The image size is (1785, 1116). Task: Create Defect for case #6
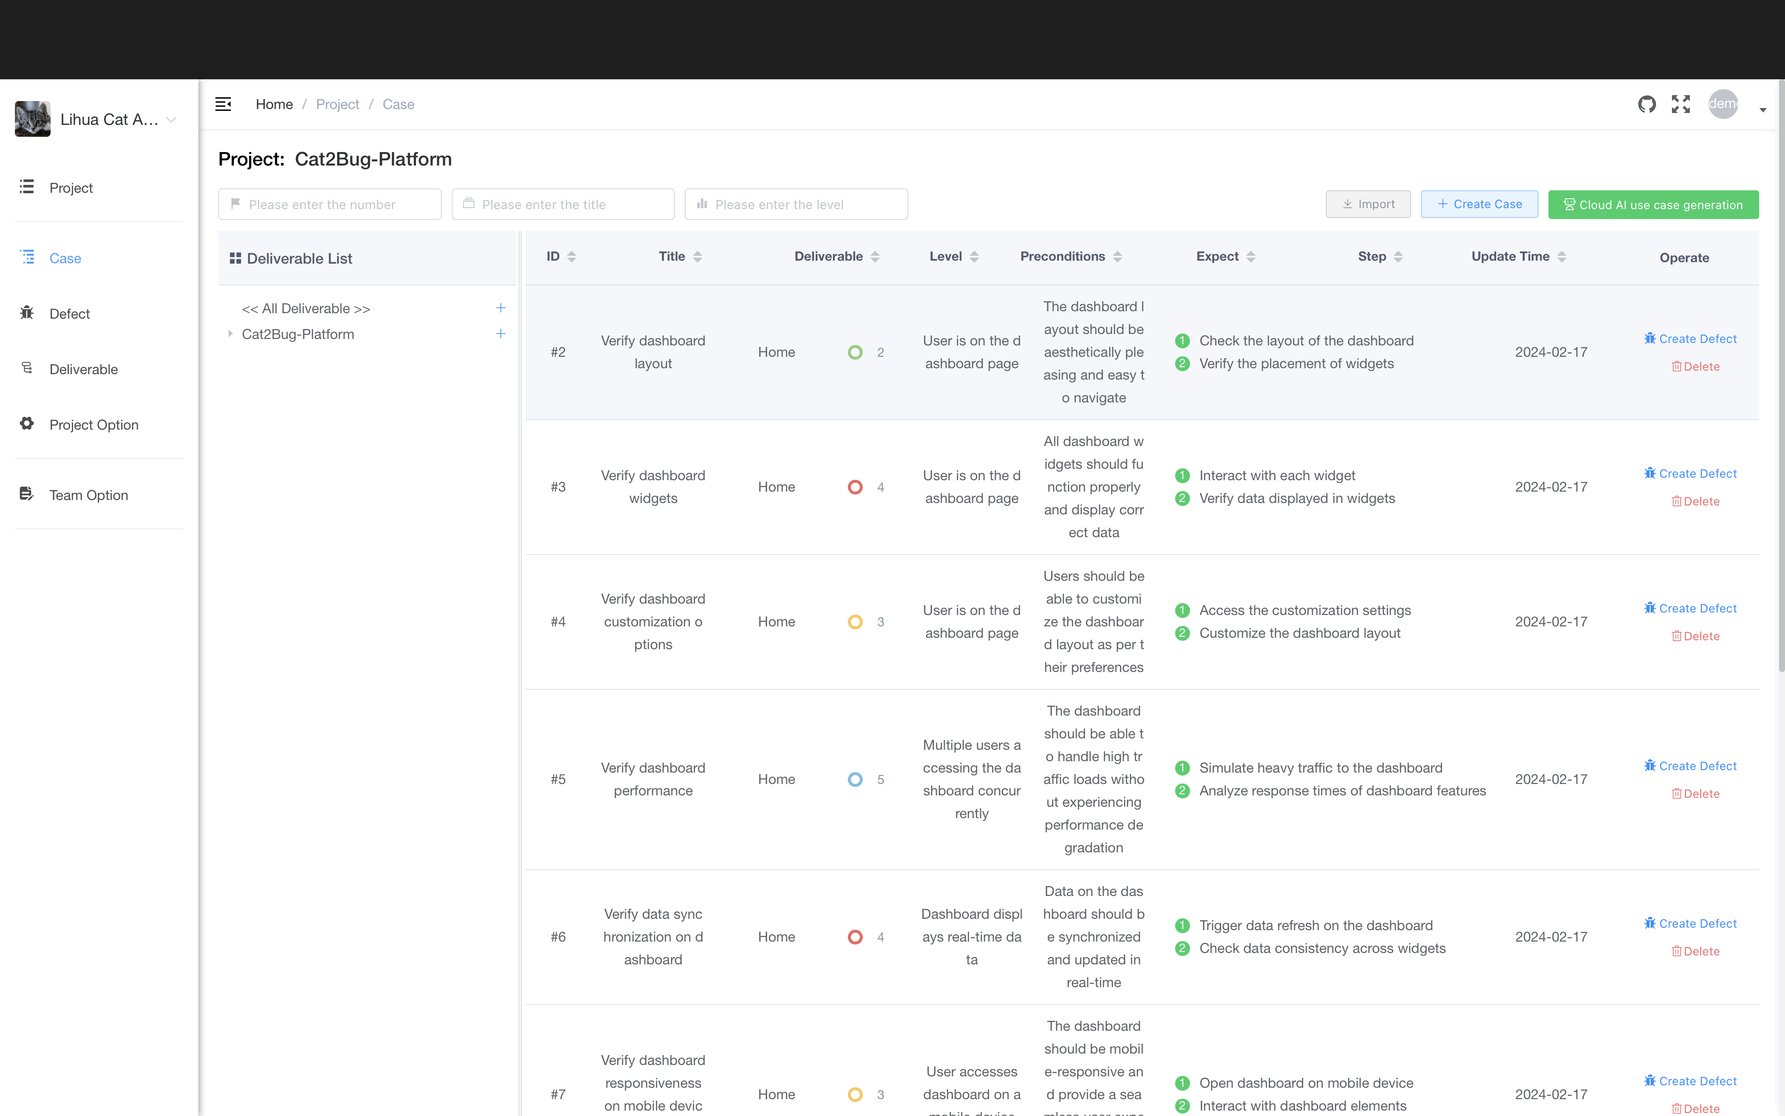click(x=1690, y=924)
